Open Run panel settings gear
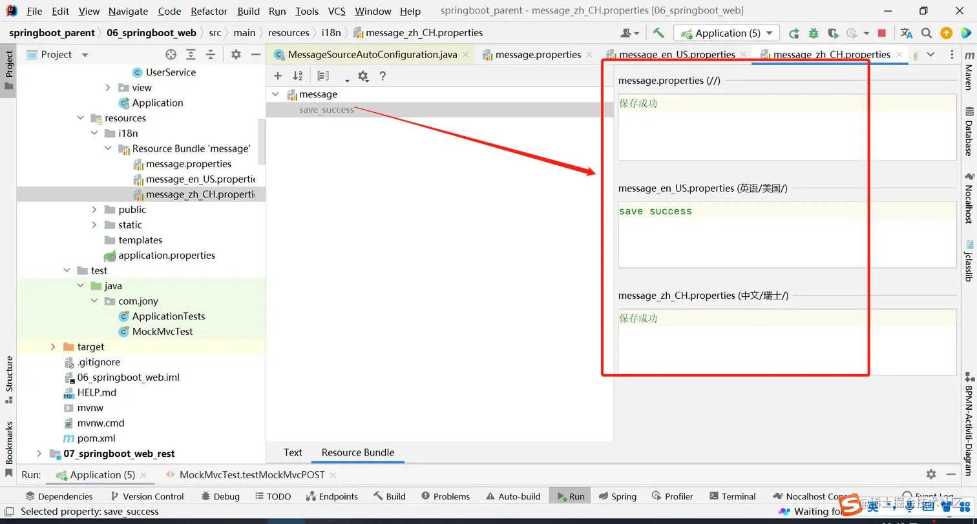The image size is (977, 524). tap(931, 474)
